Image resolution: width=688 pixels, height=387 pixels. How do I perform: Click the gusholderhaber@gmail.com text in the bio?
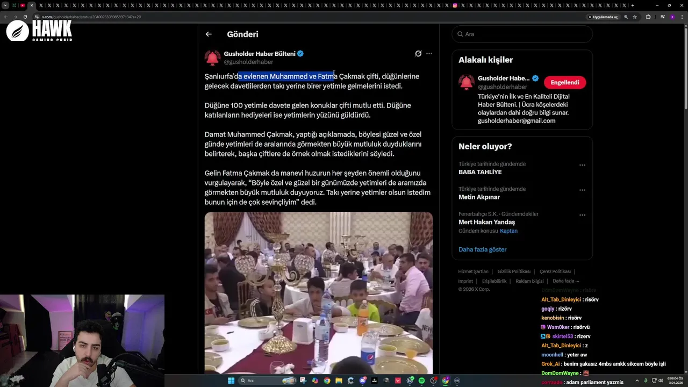coord(517,121)
